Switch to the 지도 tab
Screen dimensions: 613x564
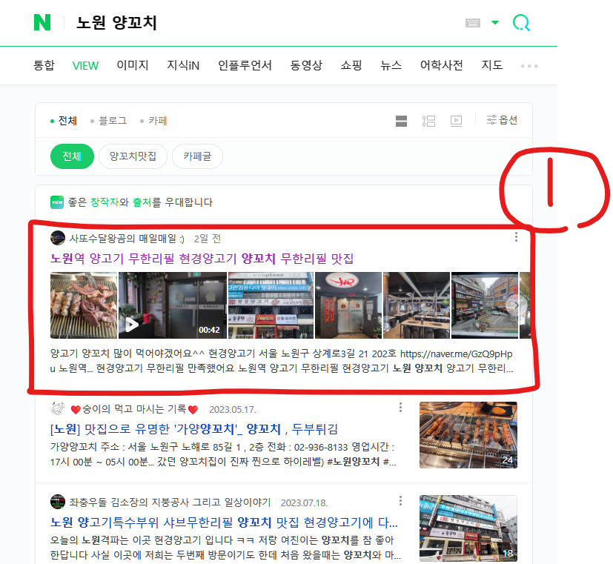click(491, 65)
